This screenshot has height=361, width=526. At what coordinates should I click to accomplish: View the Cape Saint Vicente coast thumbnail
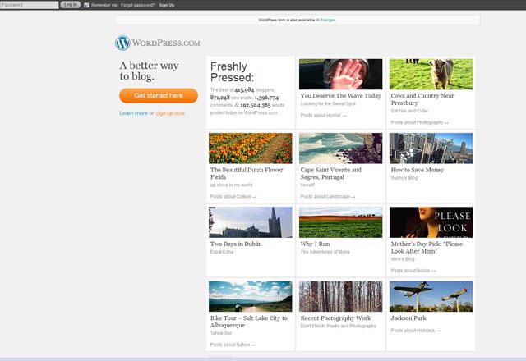340,149
